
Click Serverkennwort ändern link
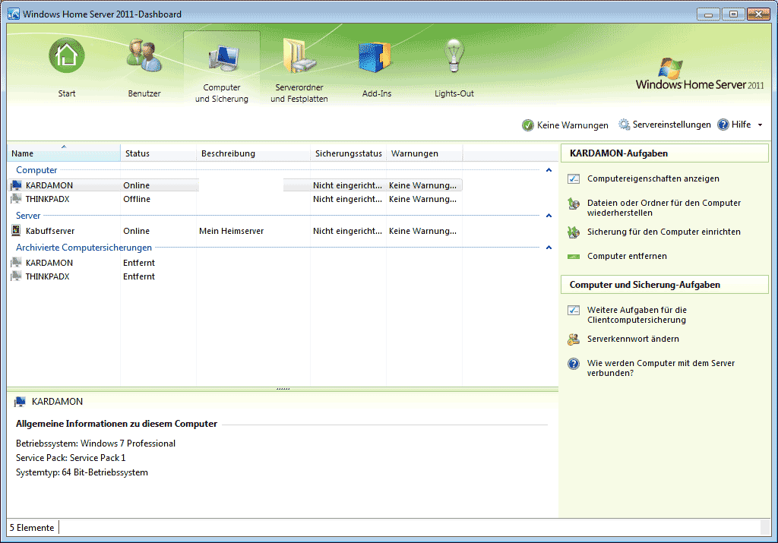click(x=633, y=339)
